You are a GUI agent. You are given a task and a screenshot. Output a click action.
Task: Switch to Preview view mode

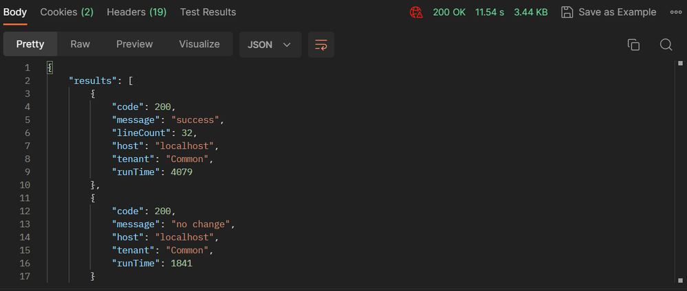click(134, 45)
